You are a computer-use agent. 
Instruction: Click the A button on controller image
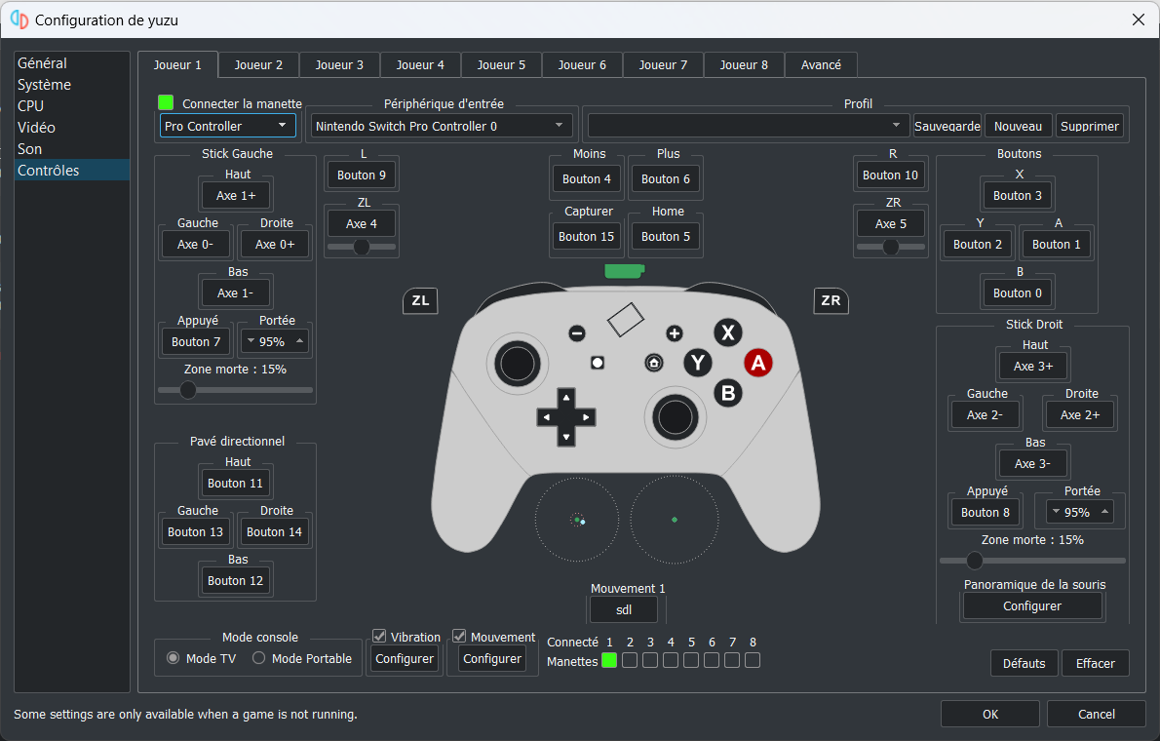click(757, 363)
